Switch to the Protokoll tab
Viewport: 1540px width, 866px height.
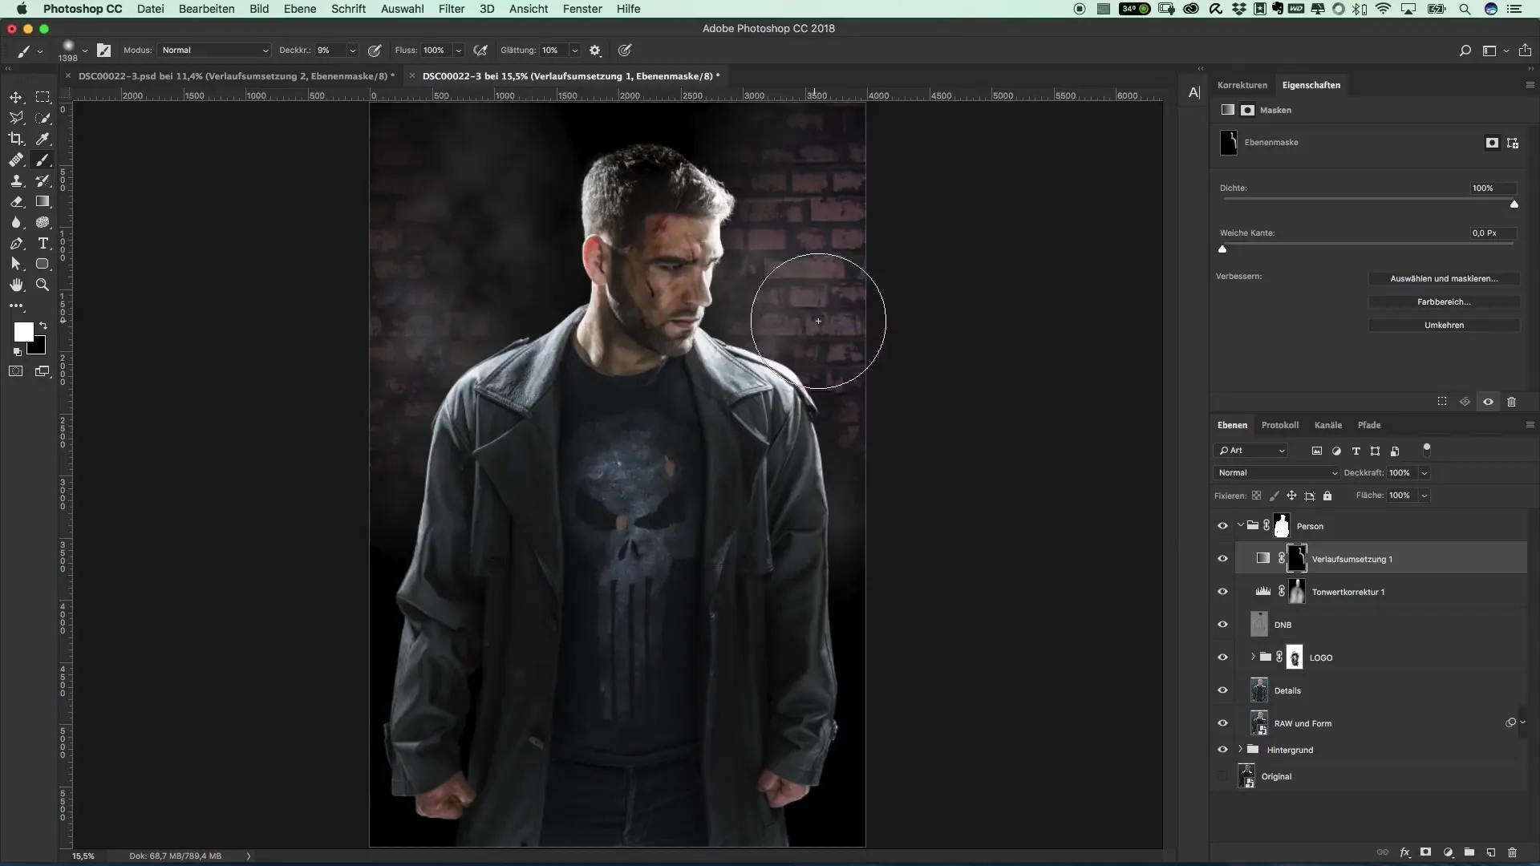pos(1280,425)
